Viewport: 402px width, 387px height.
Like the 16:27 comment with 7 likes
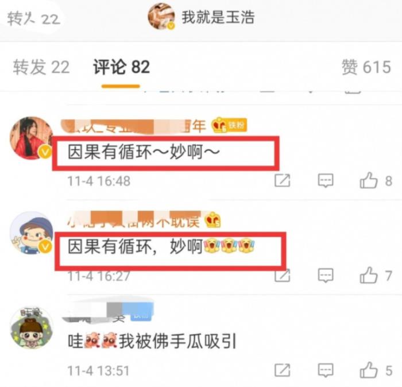369,275
